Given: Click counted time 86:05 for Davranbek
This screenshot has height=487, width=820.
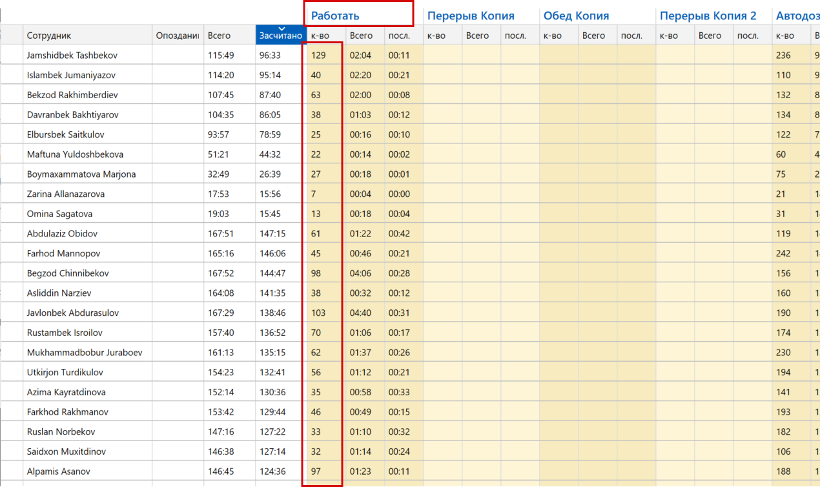Looking at the screenshot, I should point(270,115).
